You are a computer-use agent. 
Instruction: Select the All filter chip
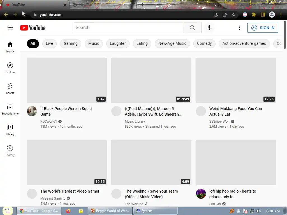(33, 43)
